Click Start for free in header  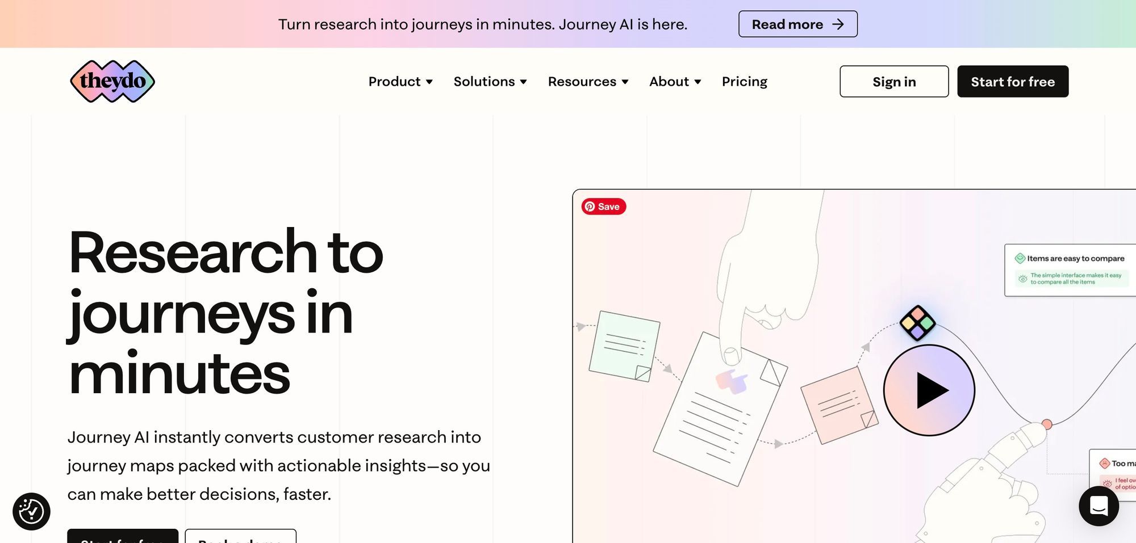point(1013,82)
